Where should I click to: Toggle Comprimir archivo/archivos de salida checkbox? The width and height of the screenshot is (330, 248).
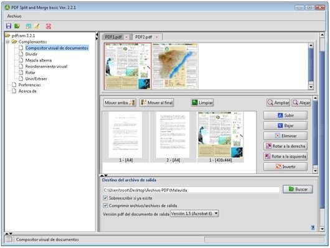[105, 206]
